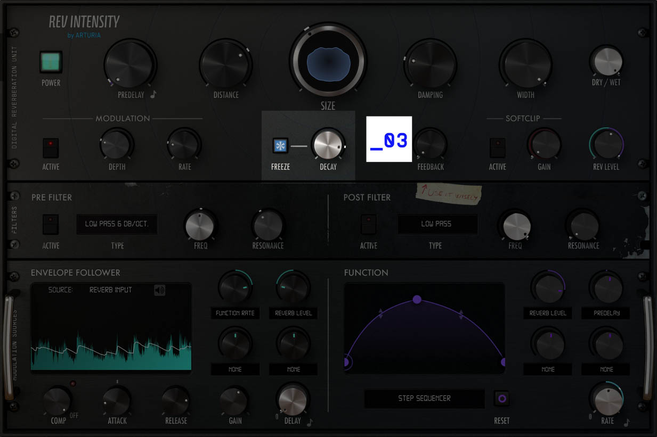Toggle the Pre Filter Active switch
This screenshot has width=657, height=437.
[x=51, y=224]
